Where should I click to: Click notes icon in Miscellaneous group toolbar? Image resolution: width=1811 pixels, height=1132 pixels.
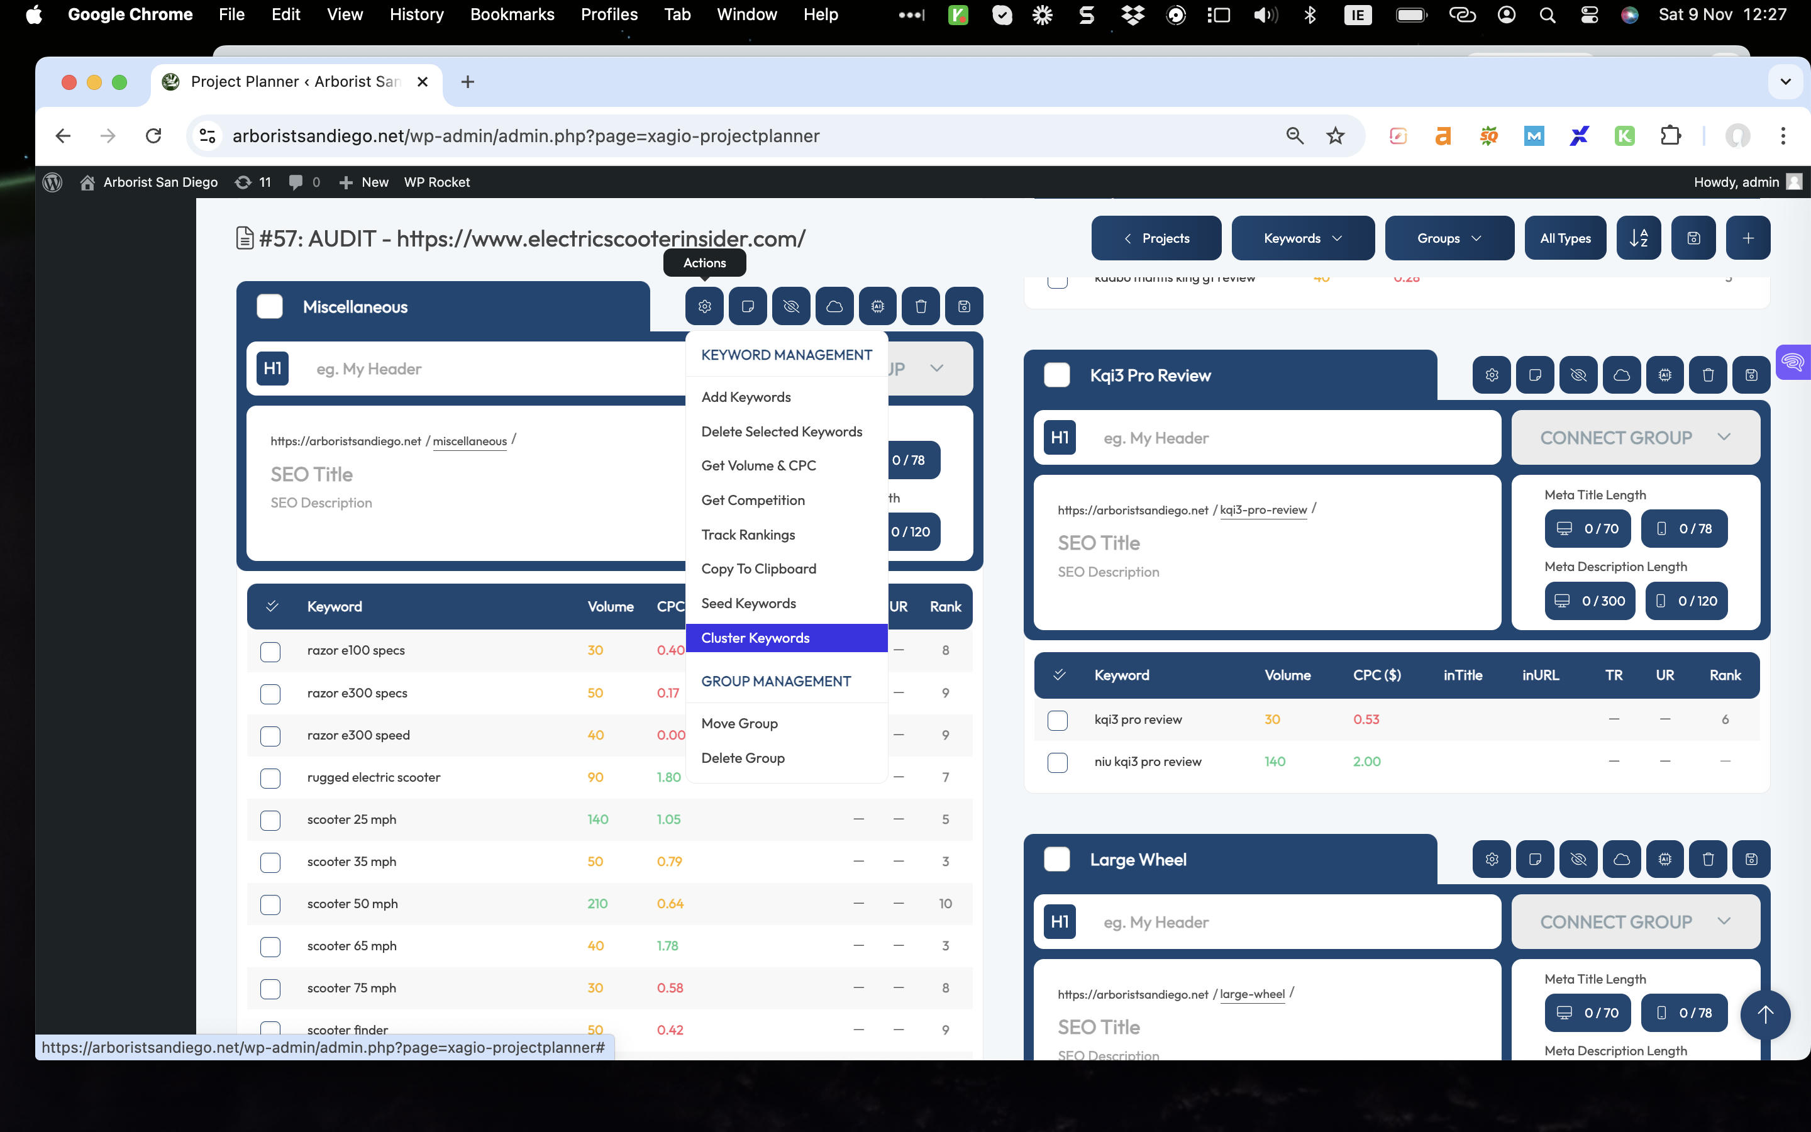[748, 306]
